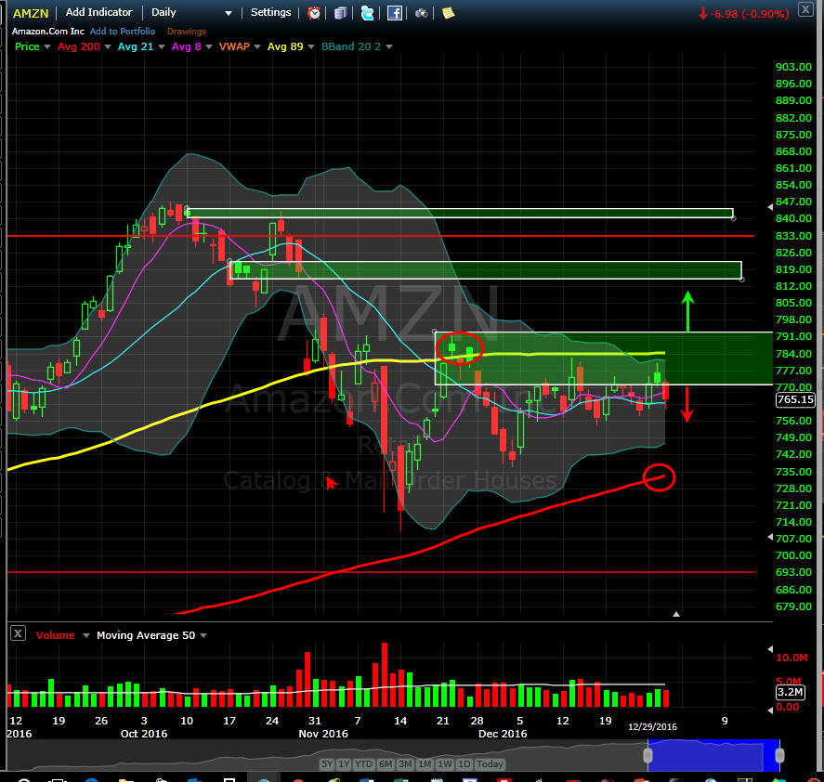824x782 pixels.
Task: Click the alarm clock alert icon
Action: point(315,13)
